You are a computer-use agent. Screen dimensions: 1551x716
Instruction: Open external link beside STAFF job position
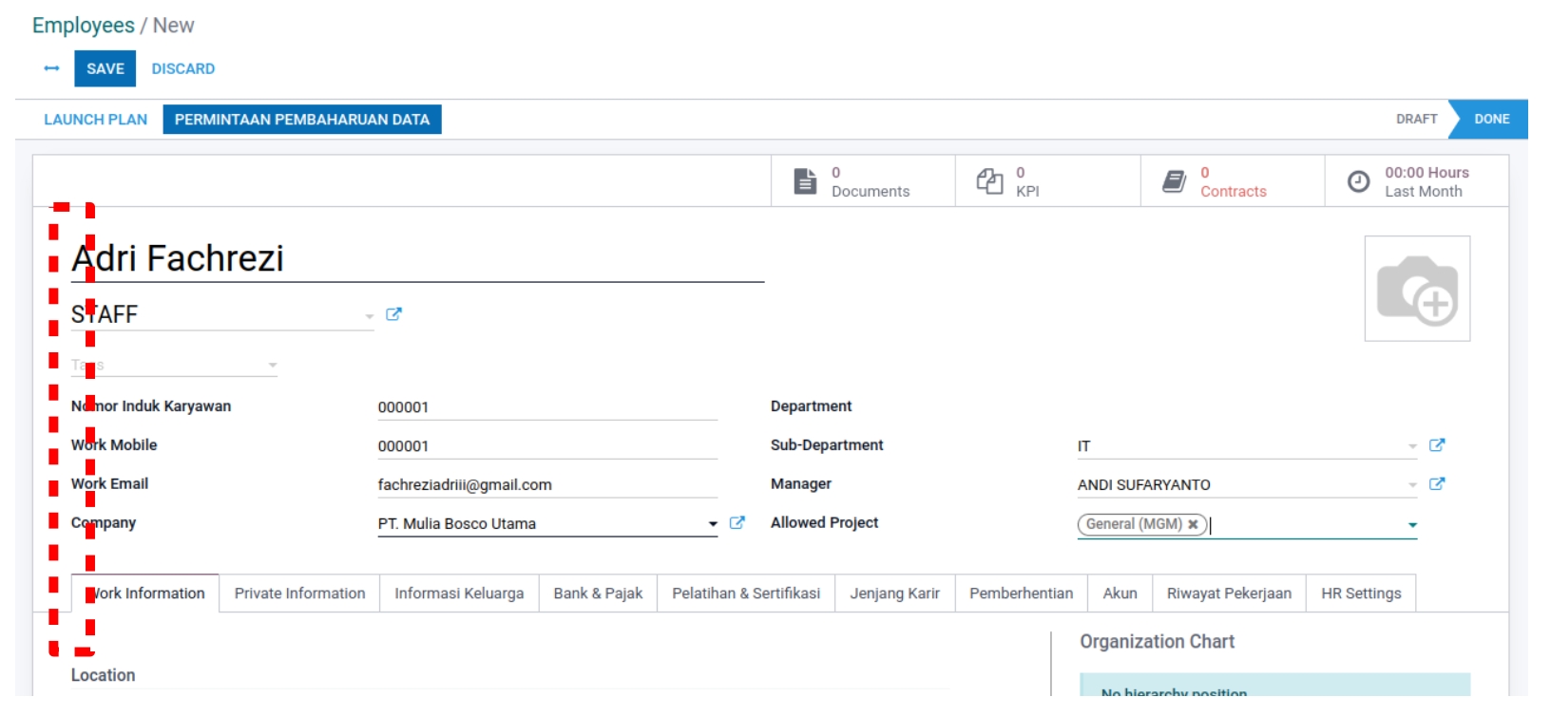393,314
